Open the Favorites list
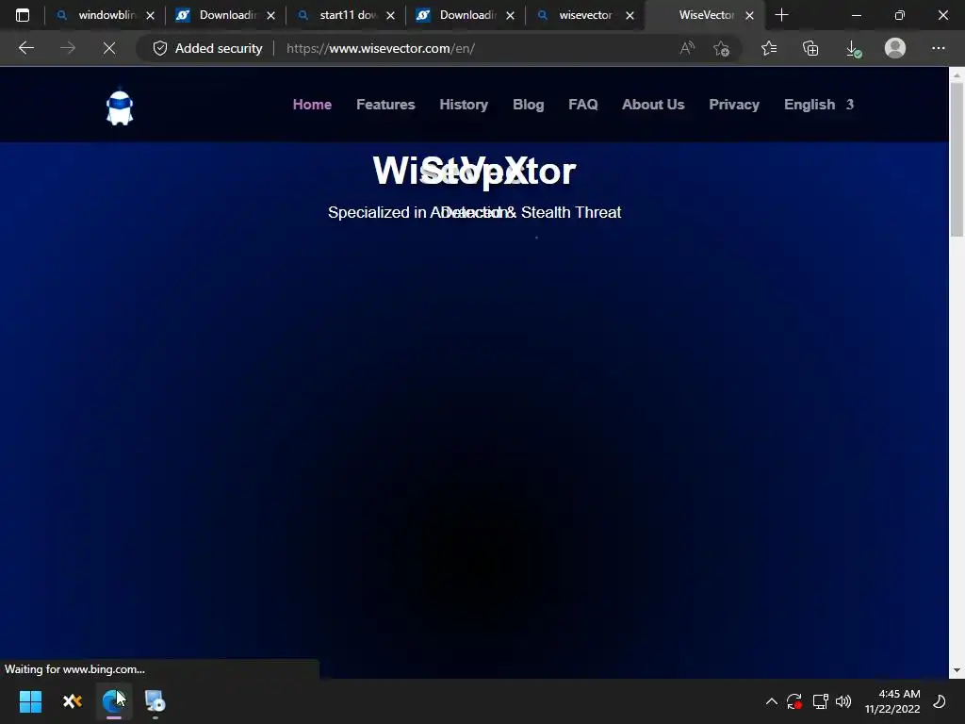Screen dimensions: 965x724 [x=769, y=48]
